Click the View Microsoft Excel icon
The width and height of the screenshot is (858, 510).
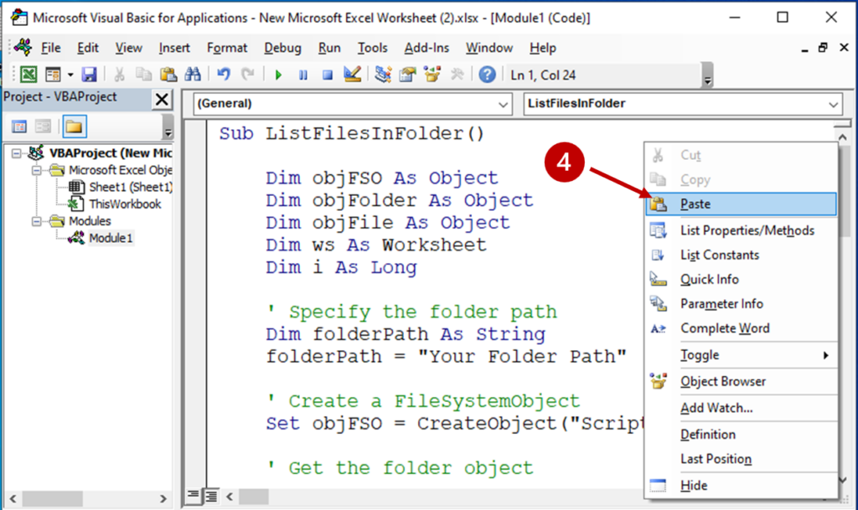pos(28,75)
